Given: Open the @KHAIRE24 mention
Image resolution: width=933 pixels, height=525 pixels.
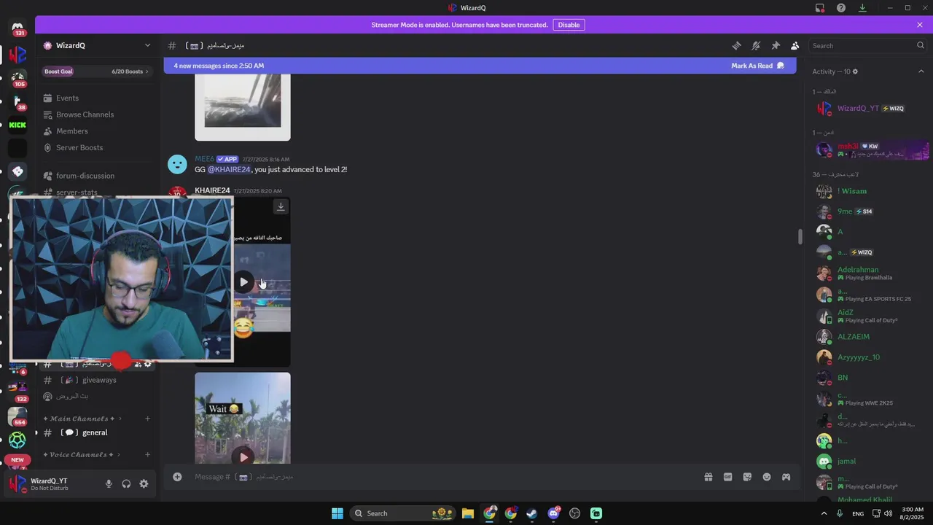Looking at the screenshot, I should (x=229, y=169).
